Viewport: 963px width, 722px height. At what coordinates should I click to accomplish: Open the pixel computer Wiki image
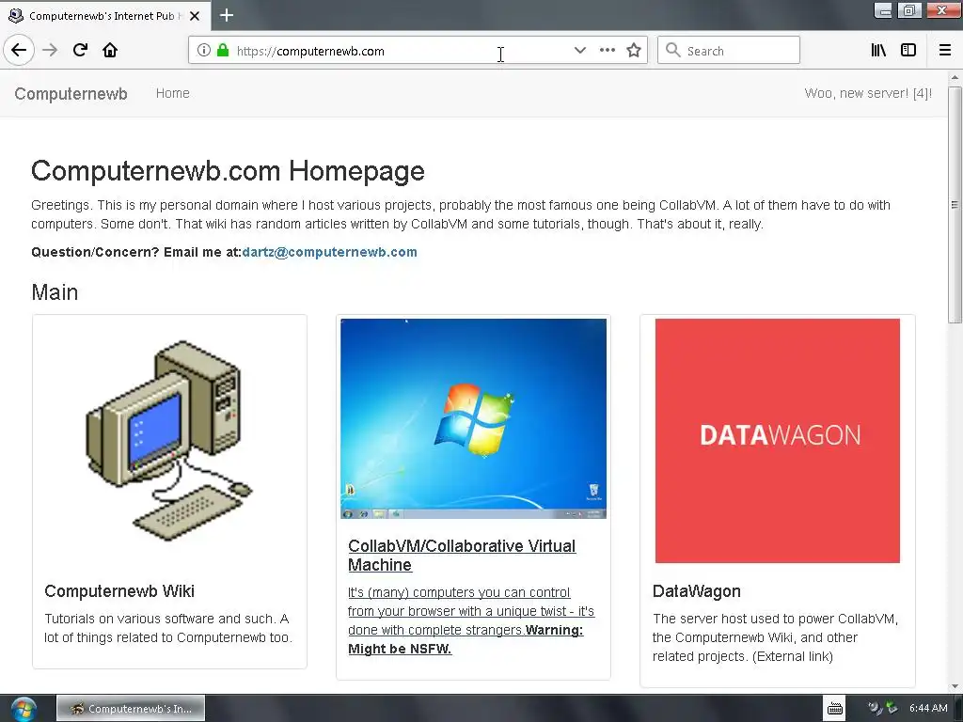(x=169, y=440)
